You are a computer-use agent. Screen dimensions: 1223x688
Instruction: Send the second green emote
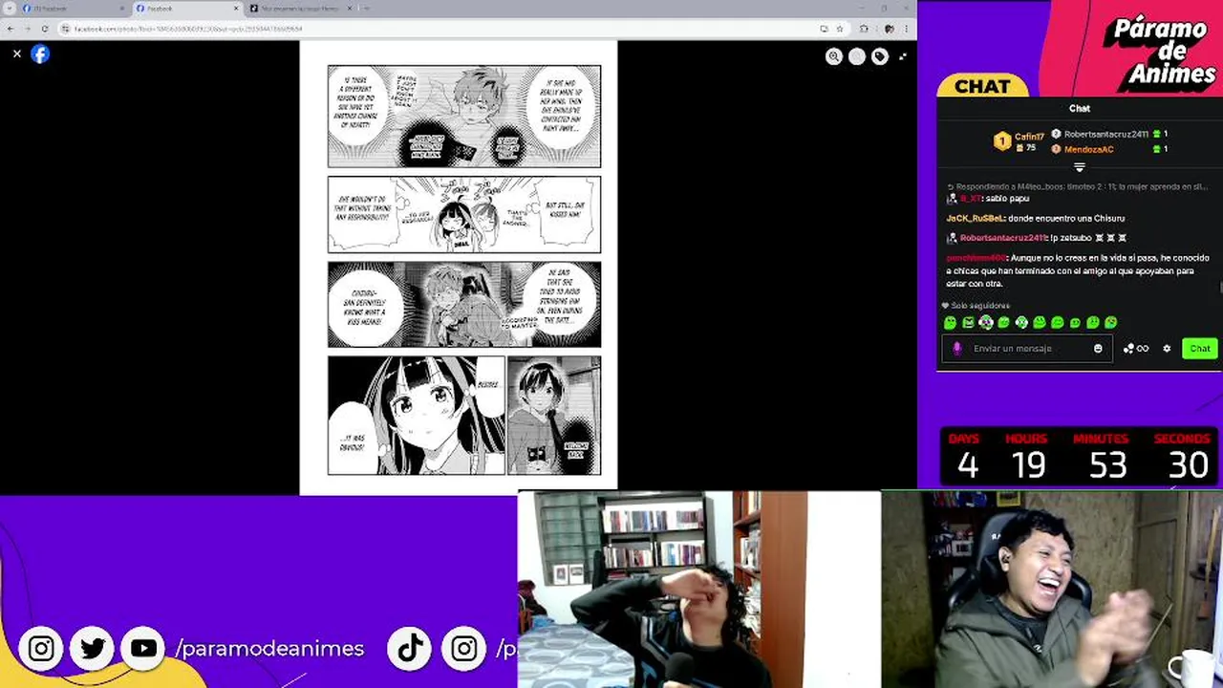[x=968, y=323]
